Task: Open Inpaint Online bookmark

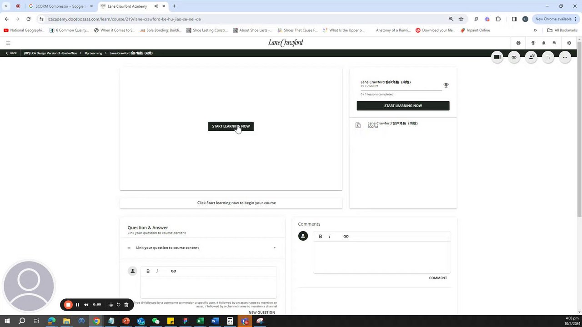Action: click(475, 30)
